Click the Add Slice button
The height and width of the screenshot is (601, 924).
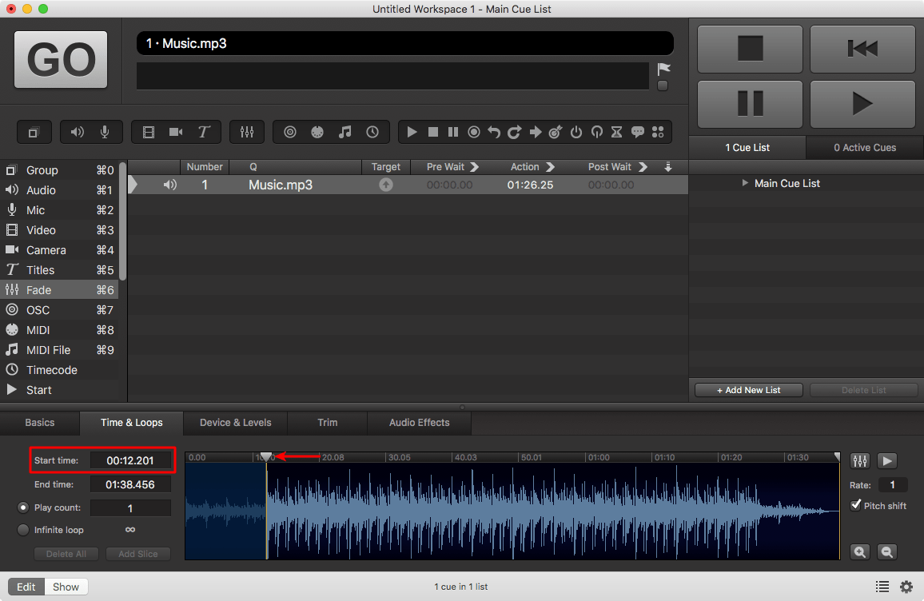coord(138,554)
